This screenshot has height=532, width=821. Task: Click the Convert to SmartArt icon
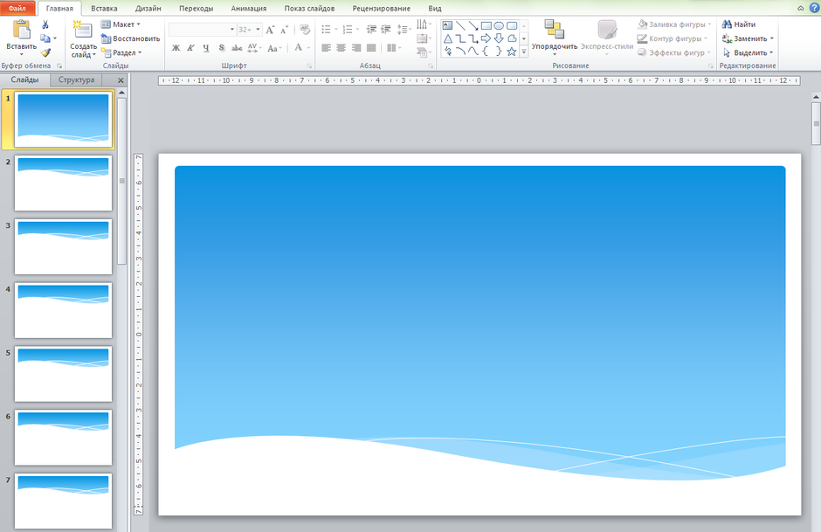tap(422, 52)
